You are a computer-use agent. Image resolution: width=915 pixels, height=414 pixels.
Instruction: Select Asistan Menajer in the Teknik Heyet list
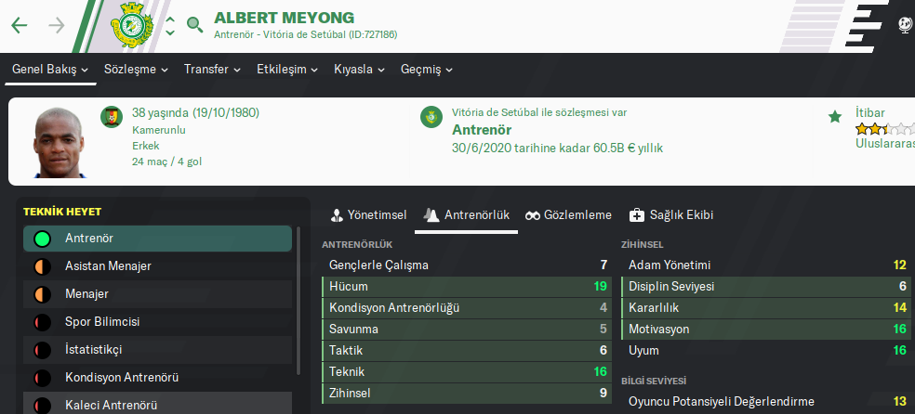108,266
